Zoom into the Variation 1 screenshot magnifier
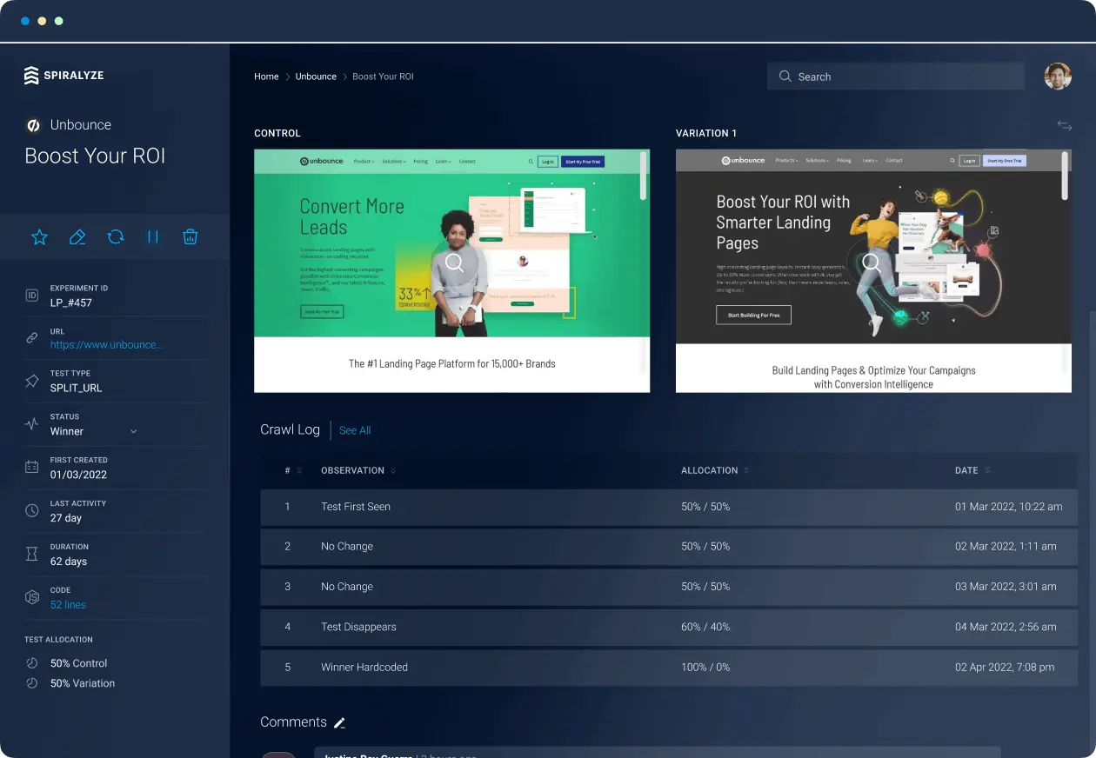1096x758 pixels. pos(872,263)
